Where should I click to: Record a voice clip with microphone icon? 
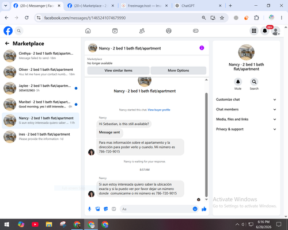[89, 209]
